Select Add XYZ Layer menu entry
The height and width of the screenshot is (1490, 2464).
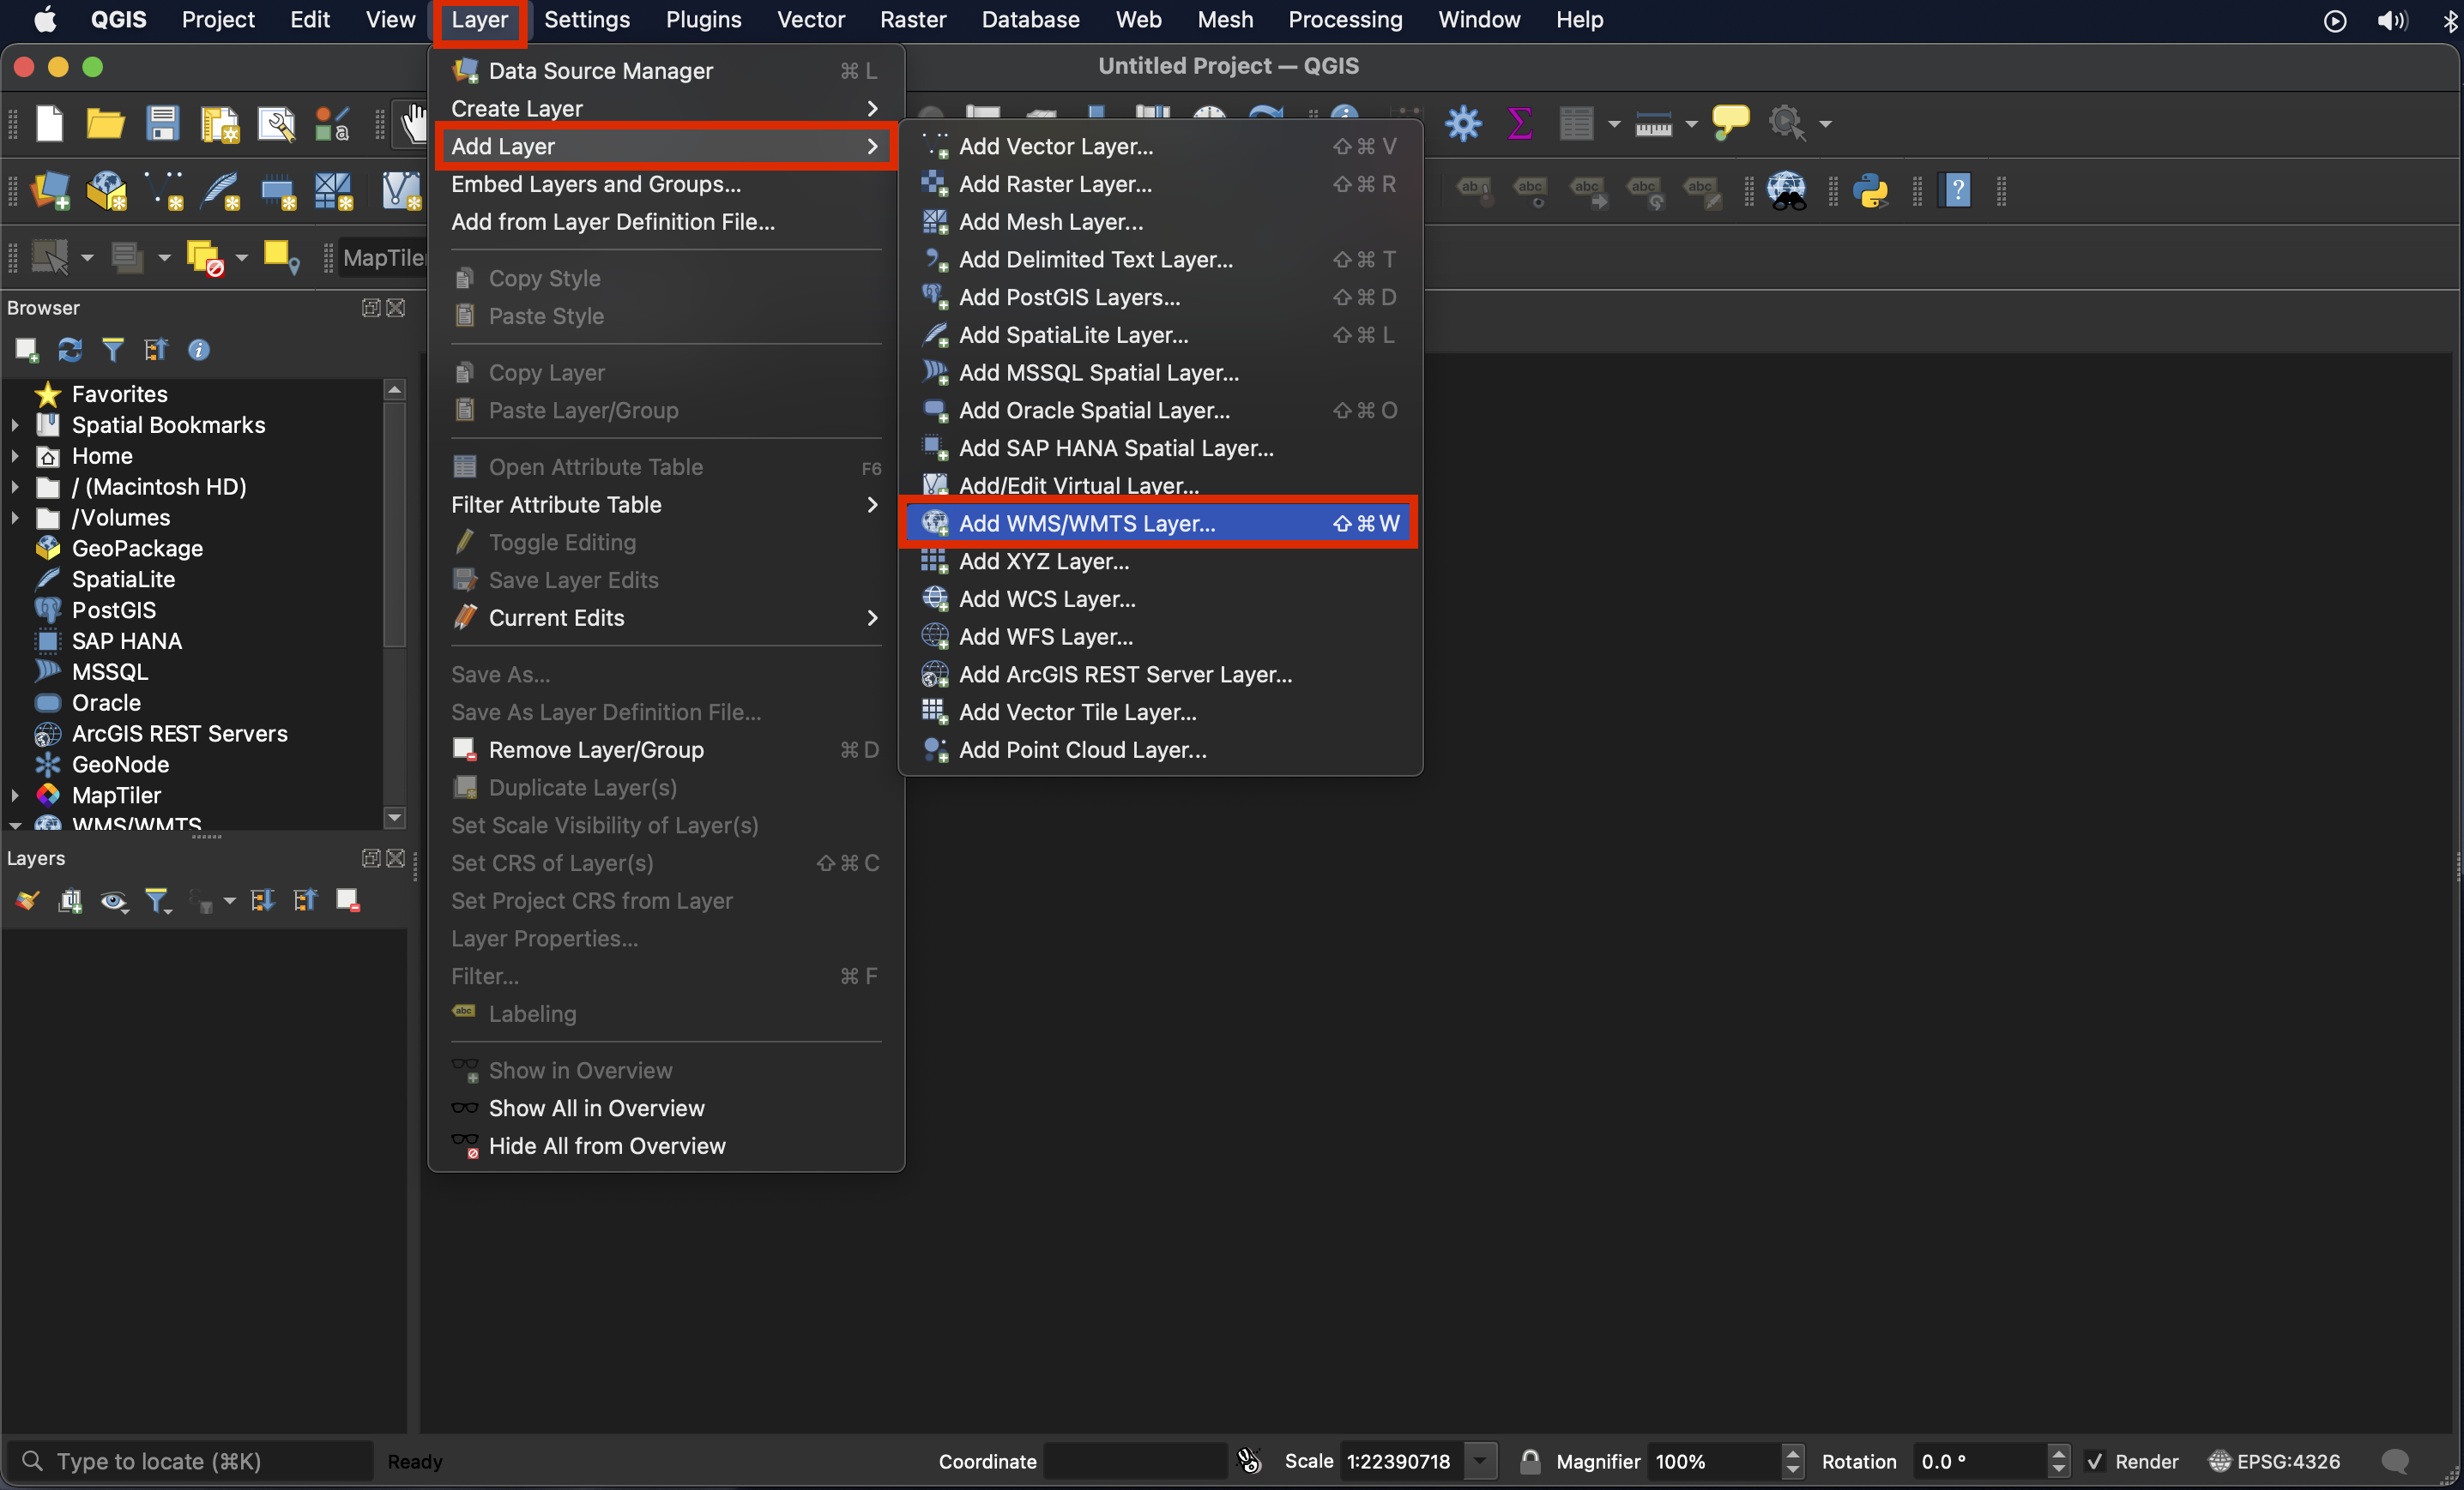[1043, 562]
